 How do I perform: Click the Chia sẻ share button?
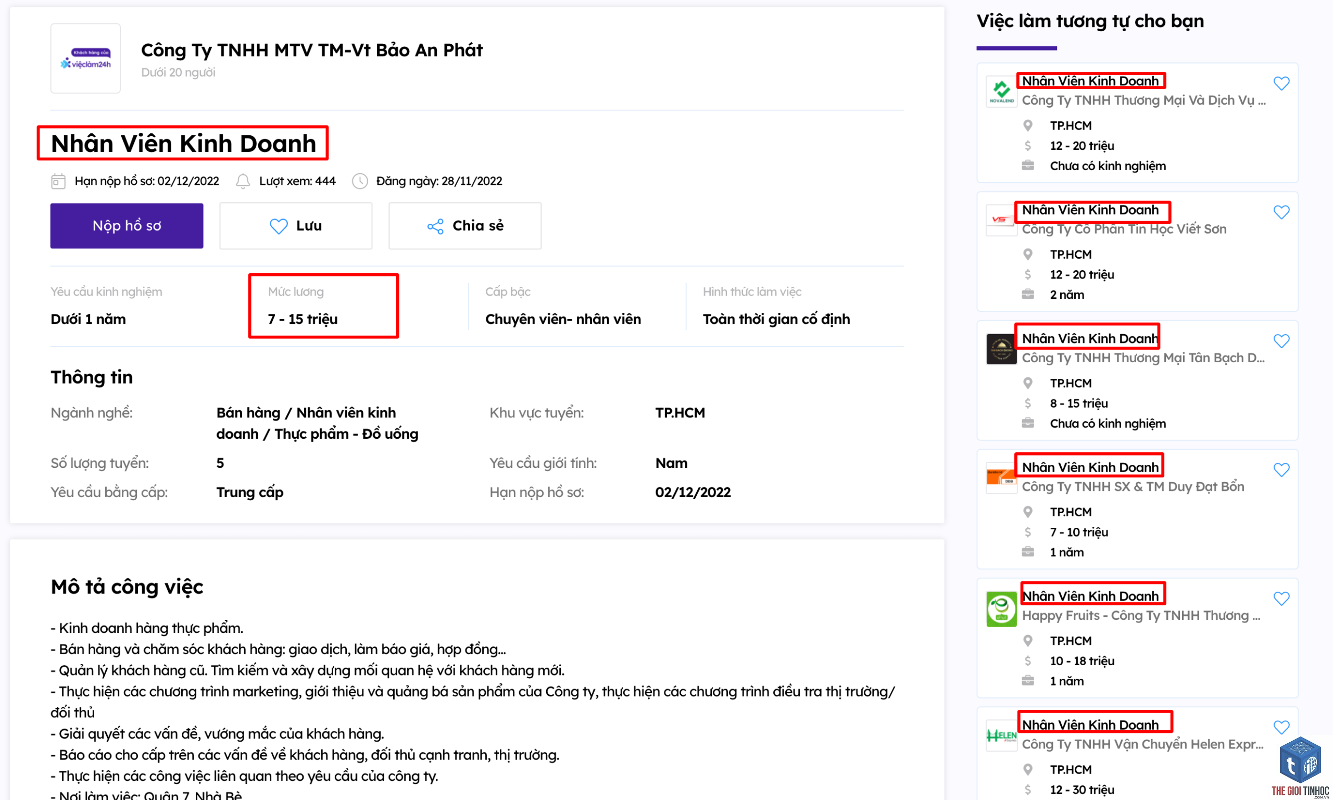click(x=465, y=226)
